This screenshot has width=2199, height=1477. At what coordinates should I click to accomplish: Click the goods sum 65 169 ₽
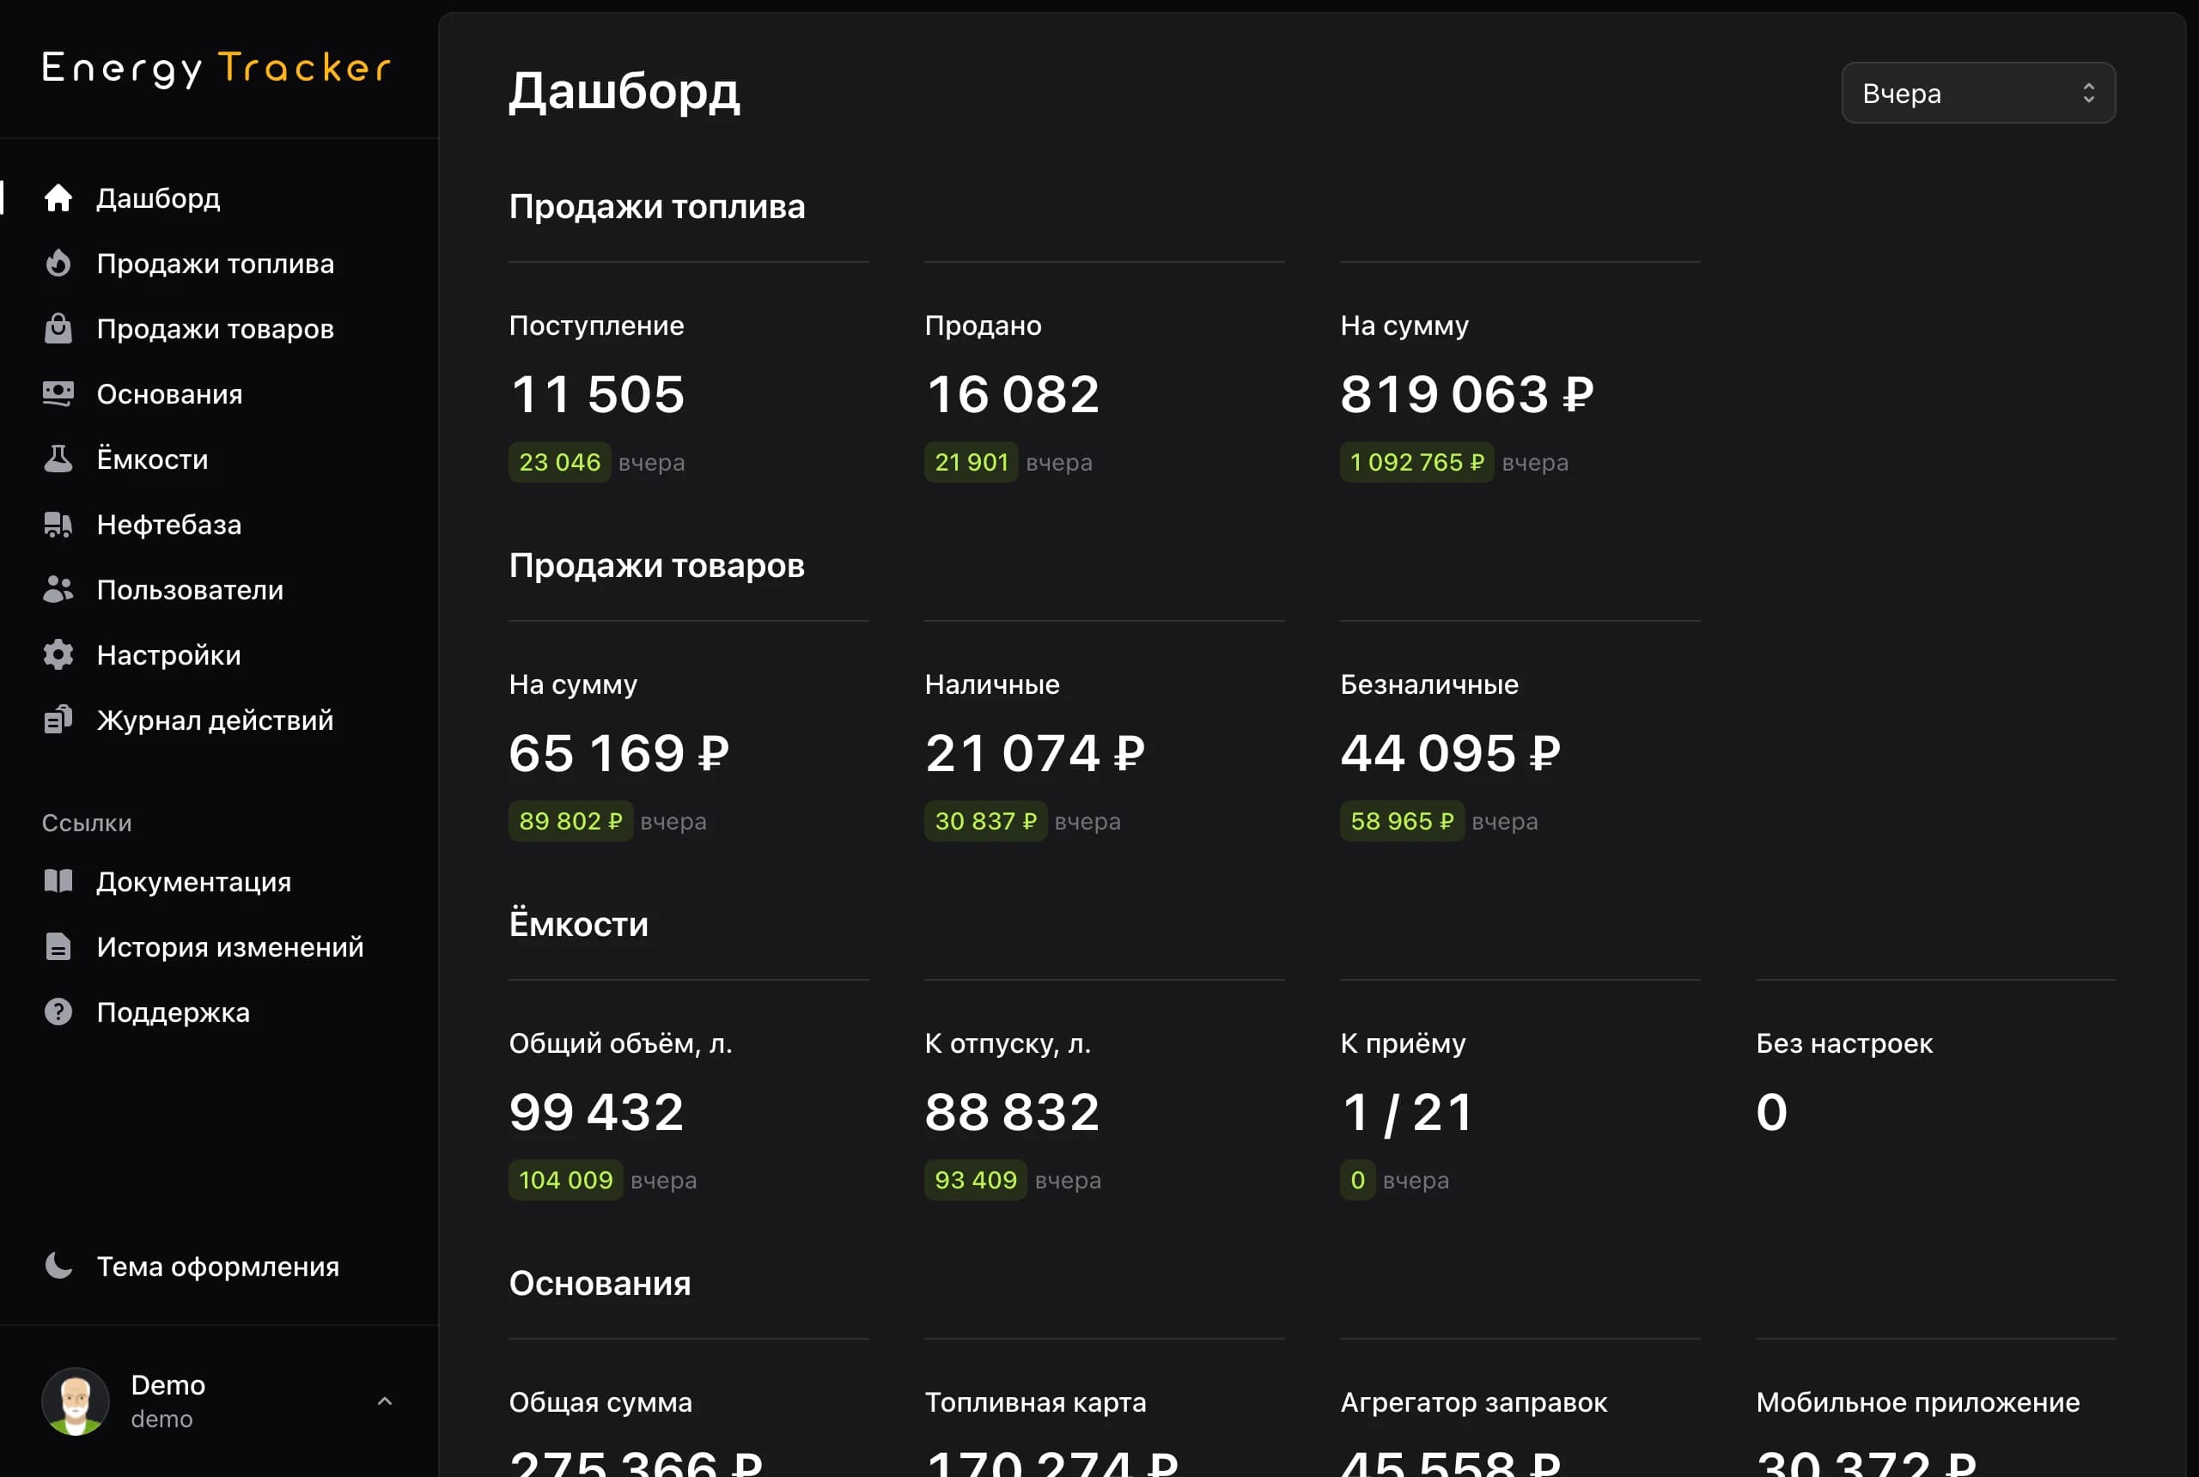[620, 752]
